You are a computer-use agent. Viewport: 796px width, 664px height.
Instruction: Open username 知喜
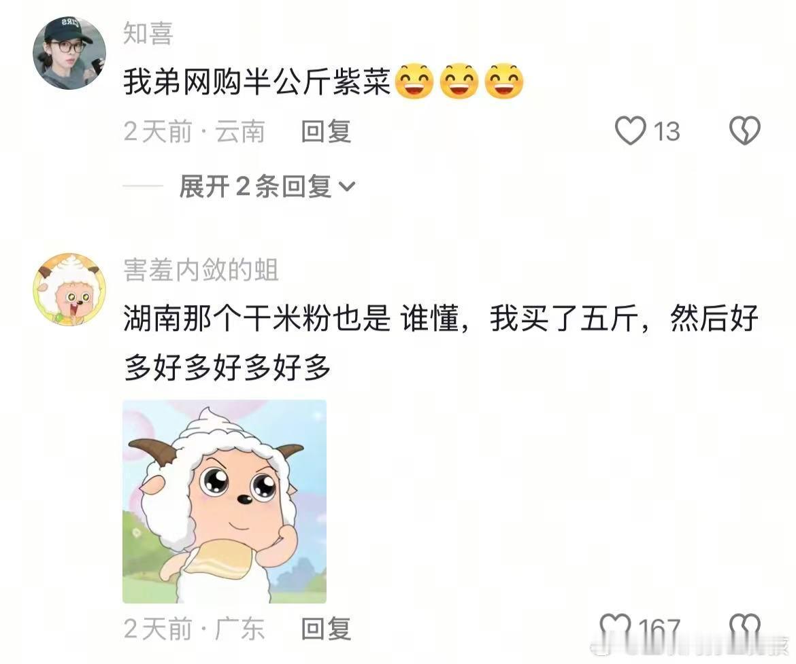(148, 33)
